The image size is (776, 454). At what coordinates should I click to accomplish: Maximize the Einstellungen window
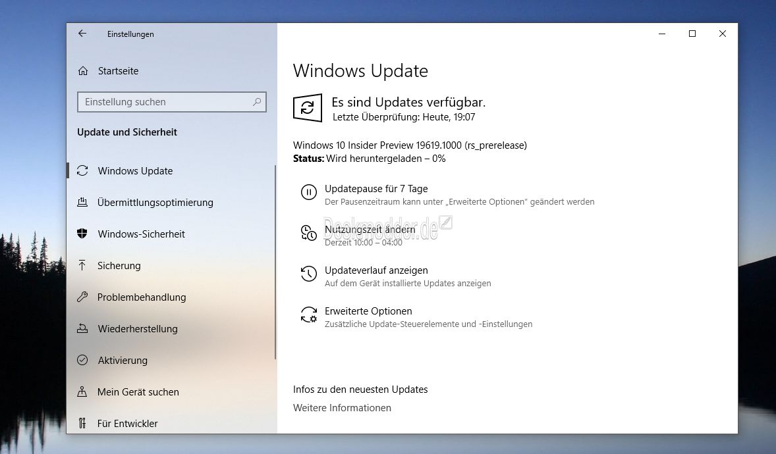[x=692, y=34]
